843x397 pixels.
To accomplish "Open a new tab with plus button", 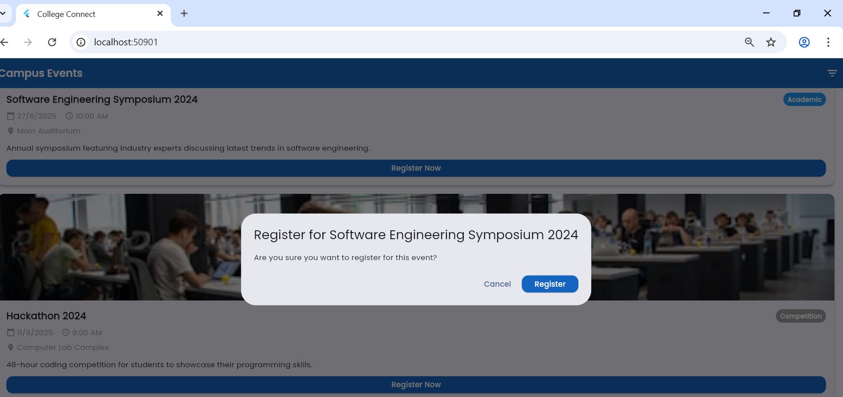I will [x=184, y=14].
